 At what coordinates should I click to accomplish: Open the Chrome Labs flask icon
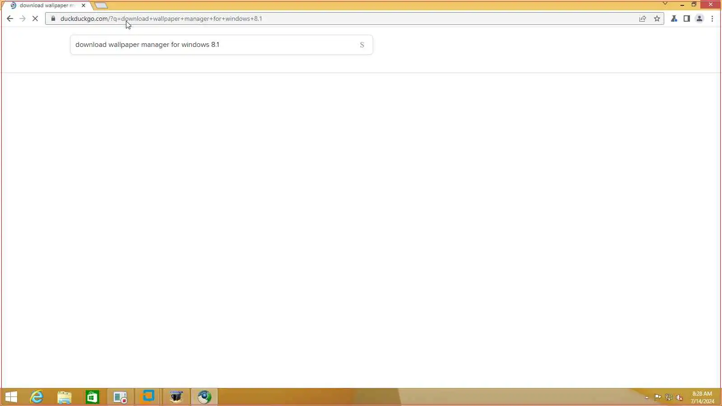tap(674, 18)
